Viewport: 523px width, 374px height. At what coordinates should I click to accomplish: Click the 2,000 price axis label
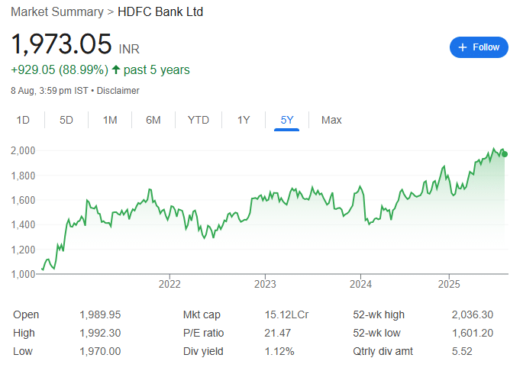point(23,150)
